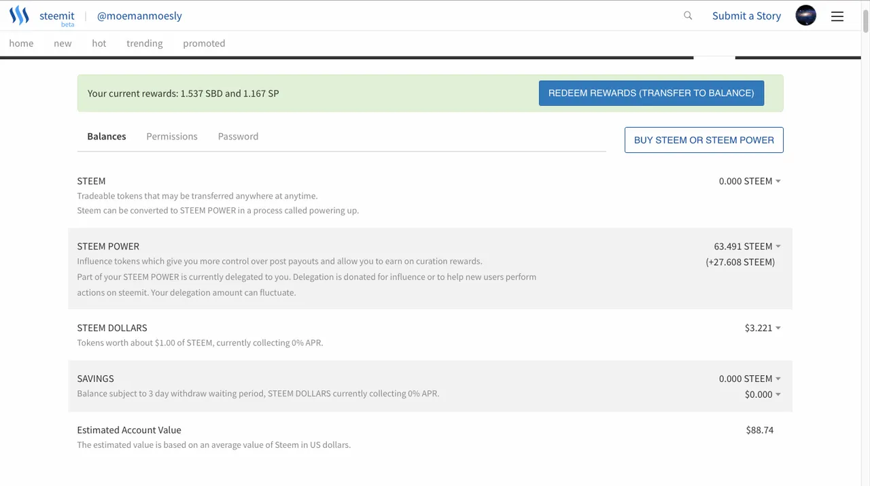Image resolution: width=870 pixels, height=486 pixels.
Task: Switch to the trending posts tab
Action: pos(145,43)
